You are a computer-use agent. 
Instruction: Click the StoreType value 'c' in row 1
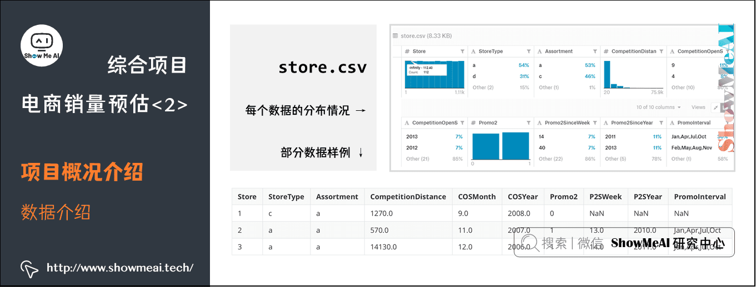tap(286, 213)
